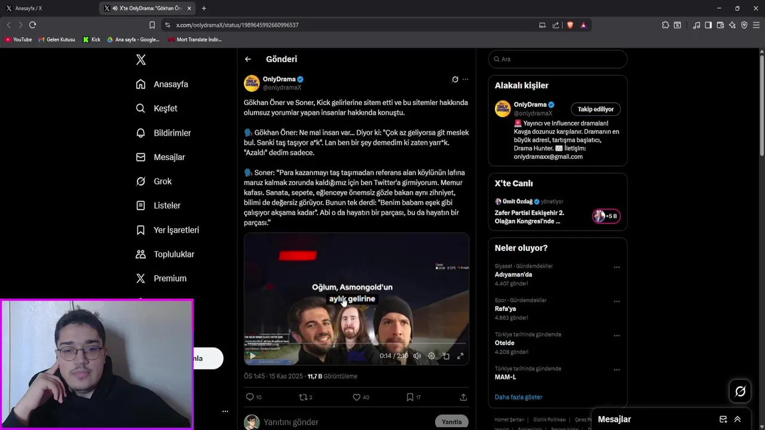Expand the video to fullscreen
This screenshot has height=430, width=765.
(x=460, y=356)
